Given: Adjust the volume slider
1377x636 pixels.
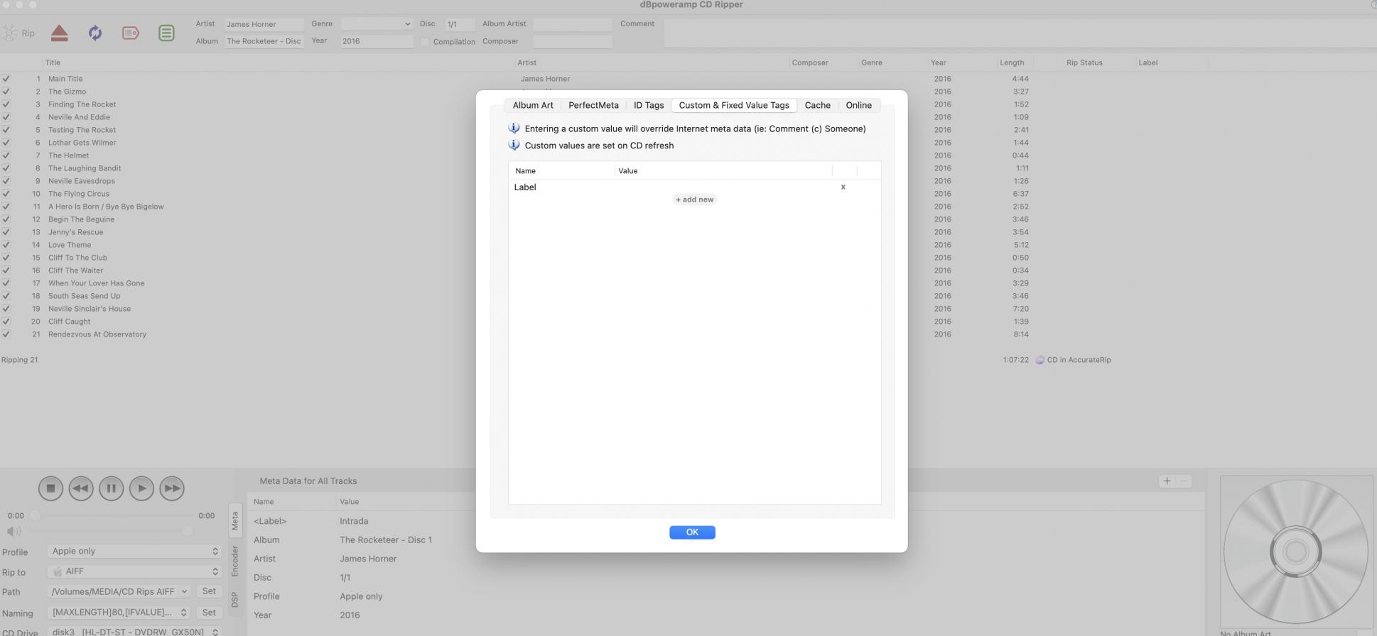Looking at the screenshot, I should pos(187,531).
